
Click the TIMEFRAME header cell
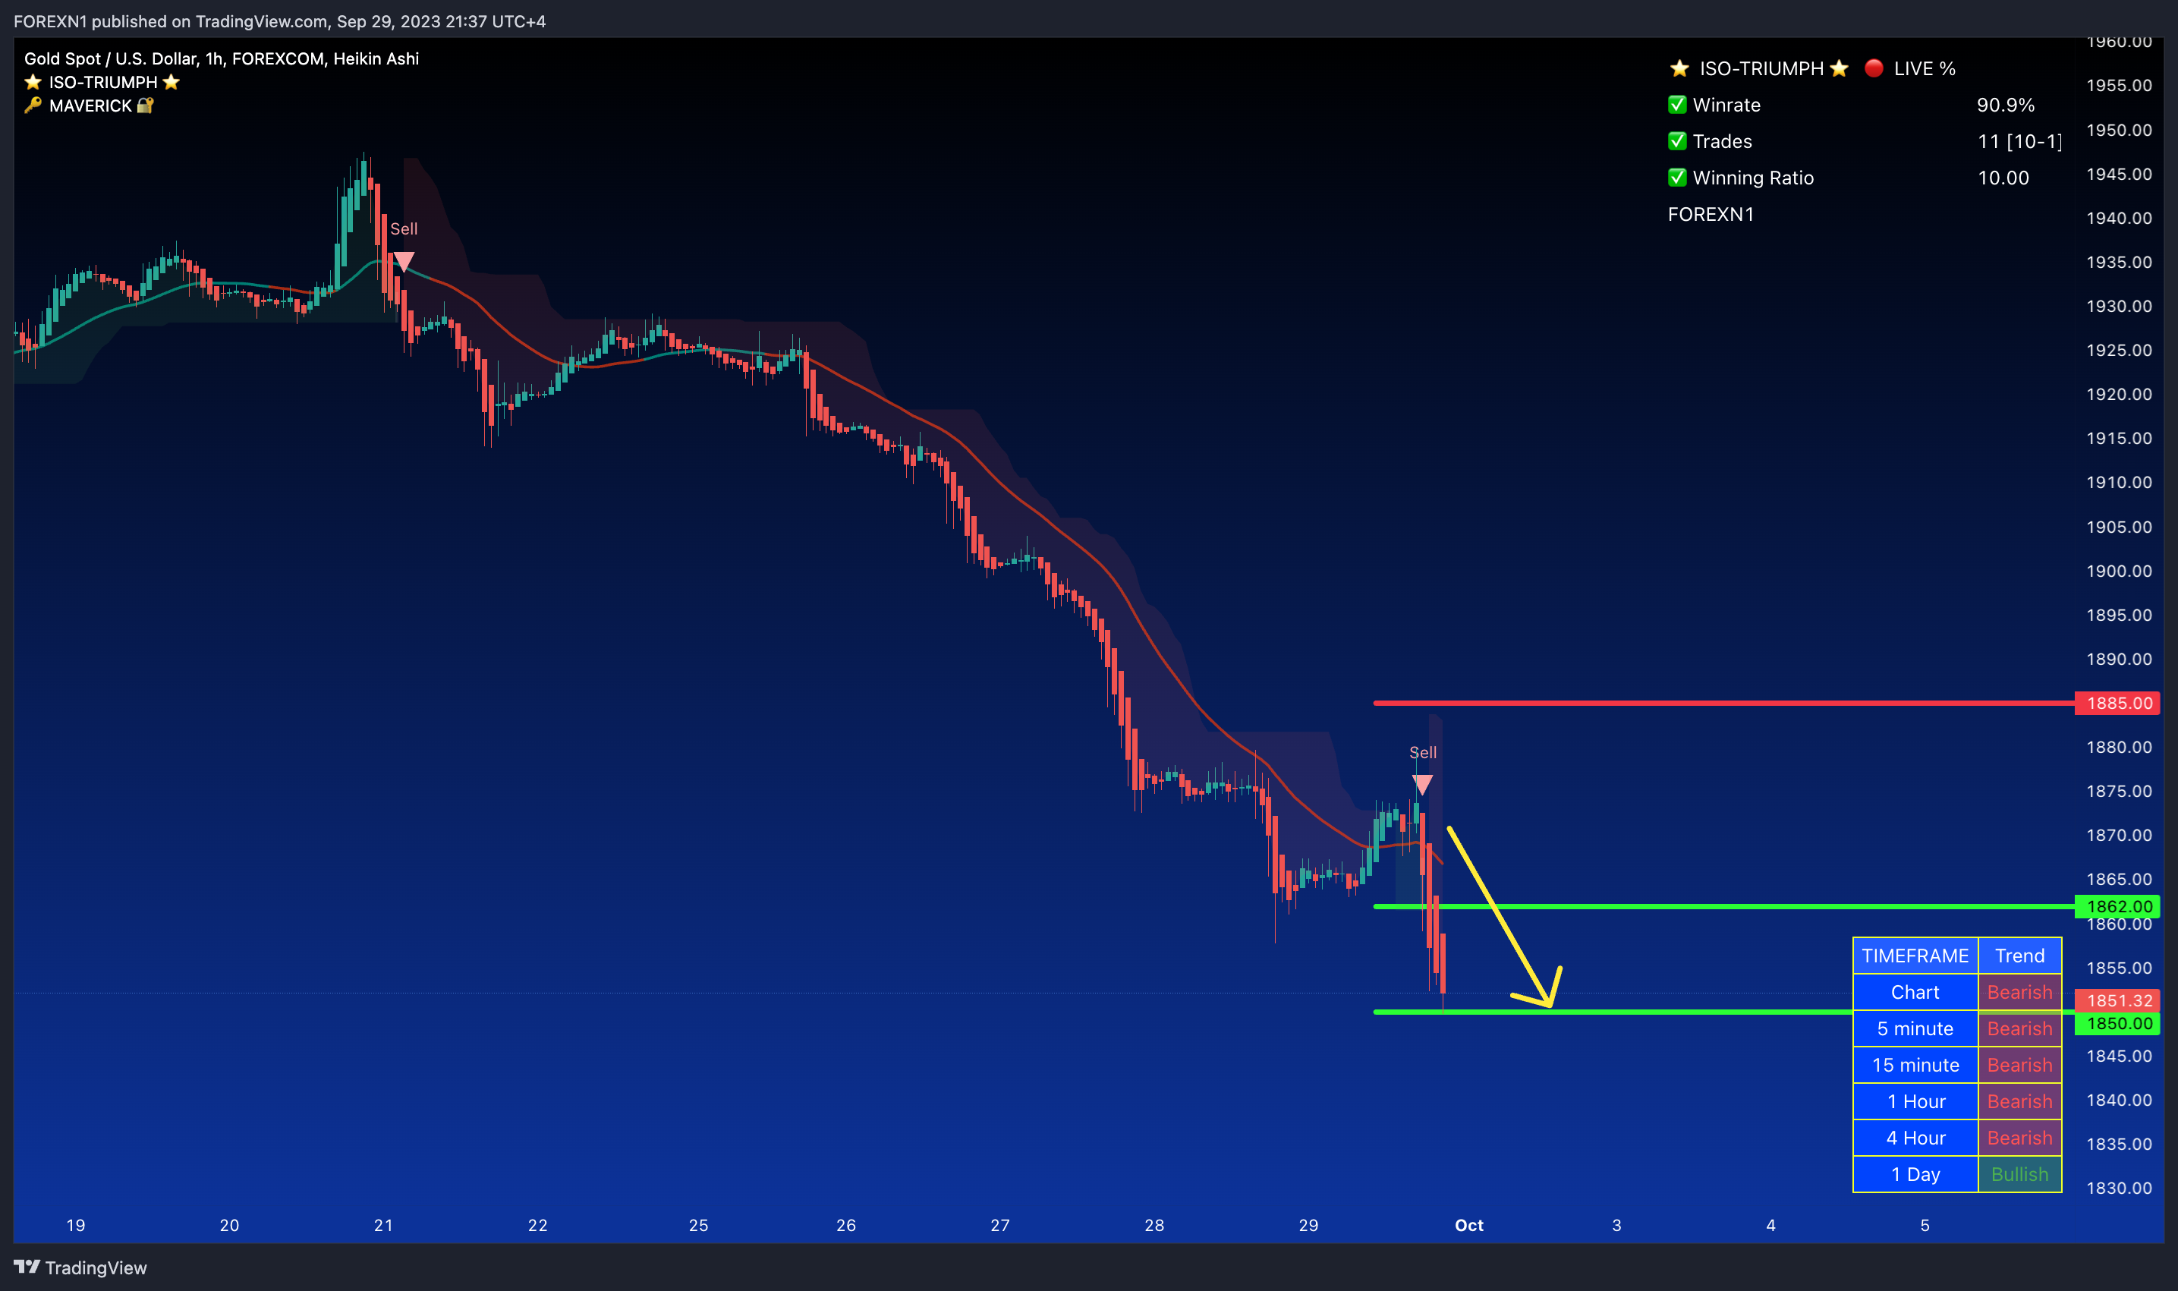1915,956
